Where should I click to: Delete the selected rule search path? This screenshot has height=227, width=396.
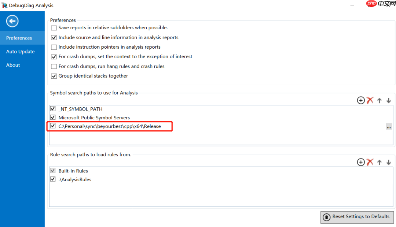(x=370, y=162)
